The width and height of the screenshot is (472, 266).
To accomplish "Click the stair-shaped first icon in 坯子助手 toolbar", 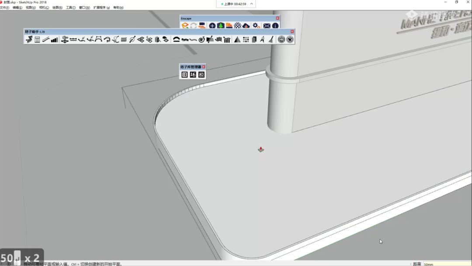I will [29, 39].
